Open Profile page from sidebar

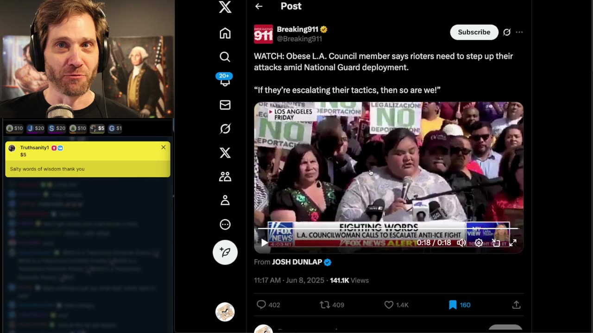[x=225, y=200]
